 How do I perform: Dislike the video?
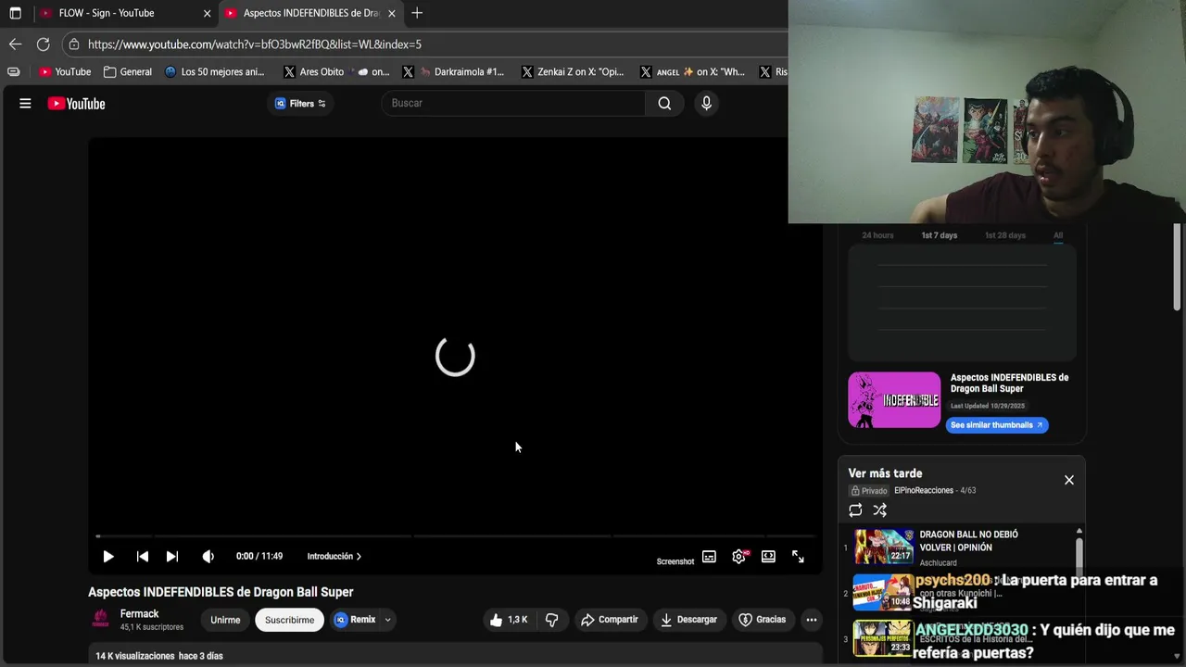[x=551, y=620]
